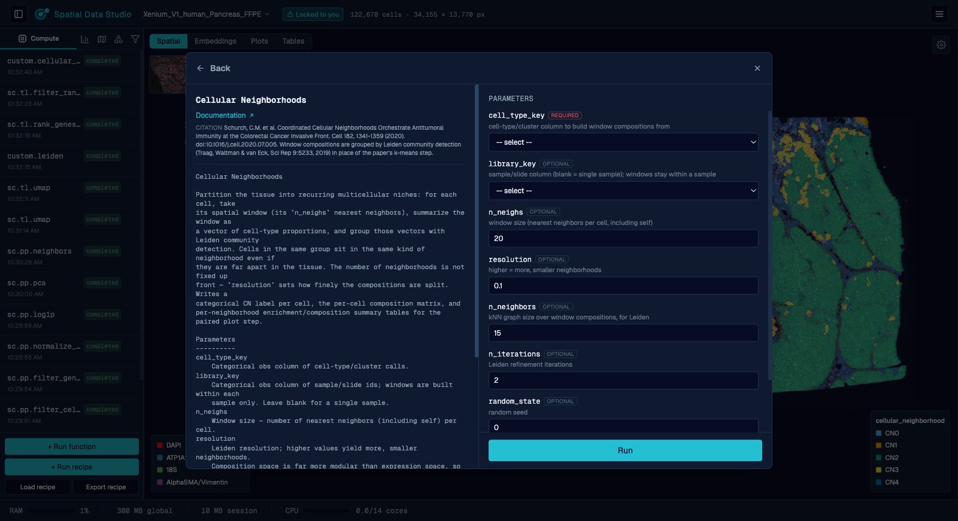Switch to the Spatial tab
This screenshot has height=521, width=958.
tap(168, 41)
